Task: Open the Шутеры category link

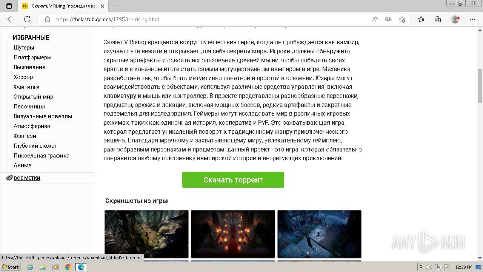Action: pos(24,48)
